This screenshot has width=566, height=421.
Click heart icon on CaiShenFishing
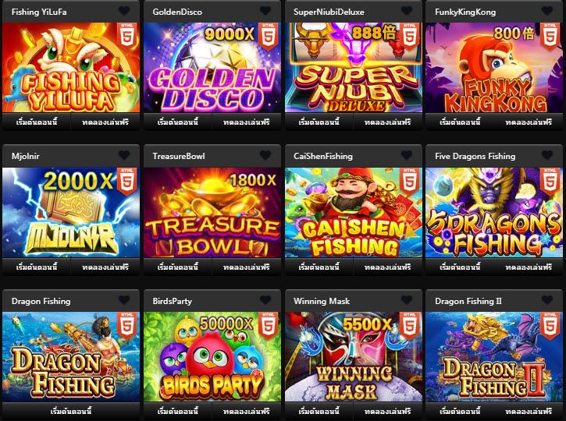click(x=407, y=155)
